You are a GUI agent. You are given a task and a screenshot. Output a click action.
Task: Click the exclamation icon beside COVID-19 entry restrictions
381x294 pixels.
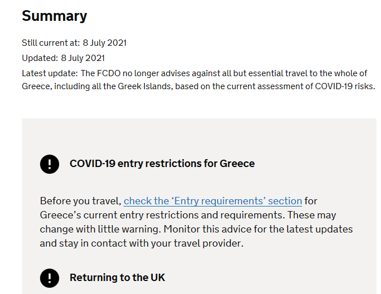[x=50, y=164]
